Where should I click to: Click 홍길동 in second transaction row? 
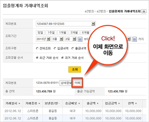point(53,118)
